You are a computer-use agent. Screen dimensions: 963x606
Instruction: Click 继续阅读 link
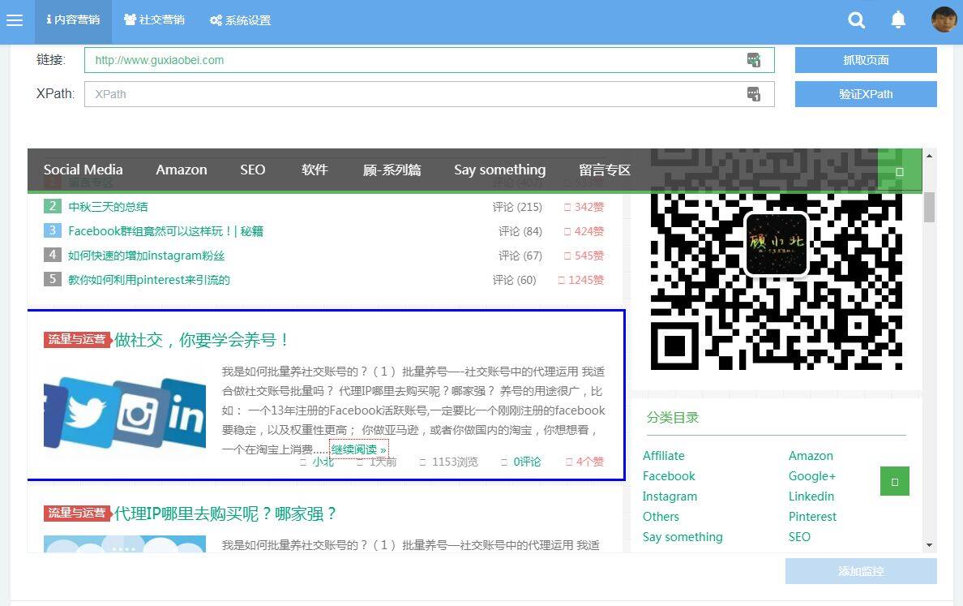click(x=359, y=449)
